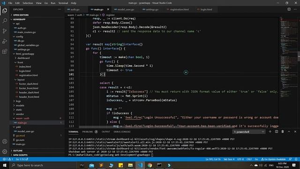This screenshot has width=300, height=169.
Task: Create a new terminal with plus icon
Action: pyautogui.click(x=270, y=131)
